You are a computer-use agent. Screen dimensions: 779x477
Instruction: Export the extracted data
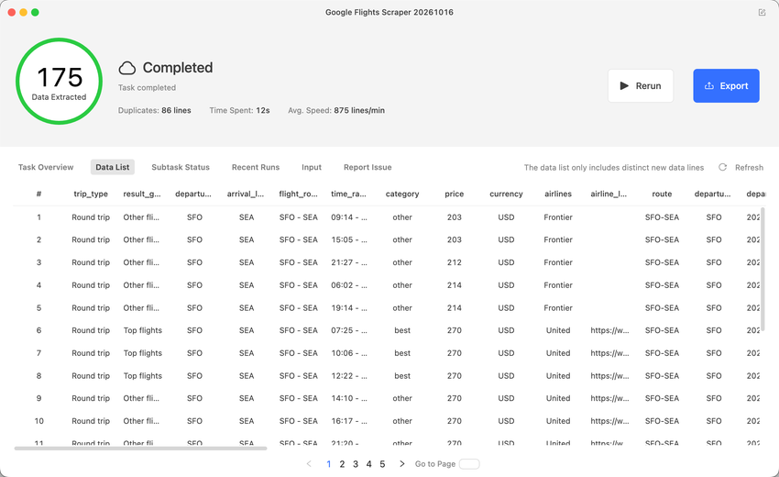click(x=726, y=85)
